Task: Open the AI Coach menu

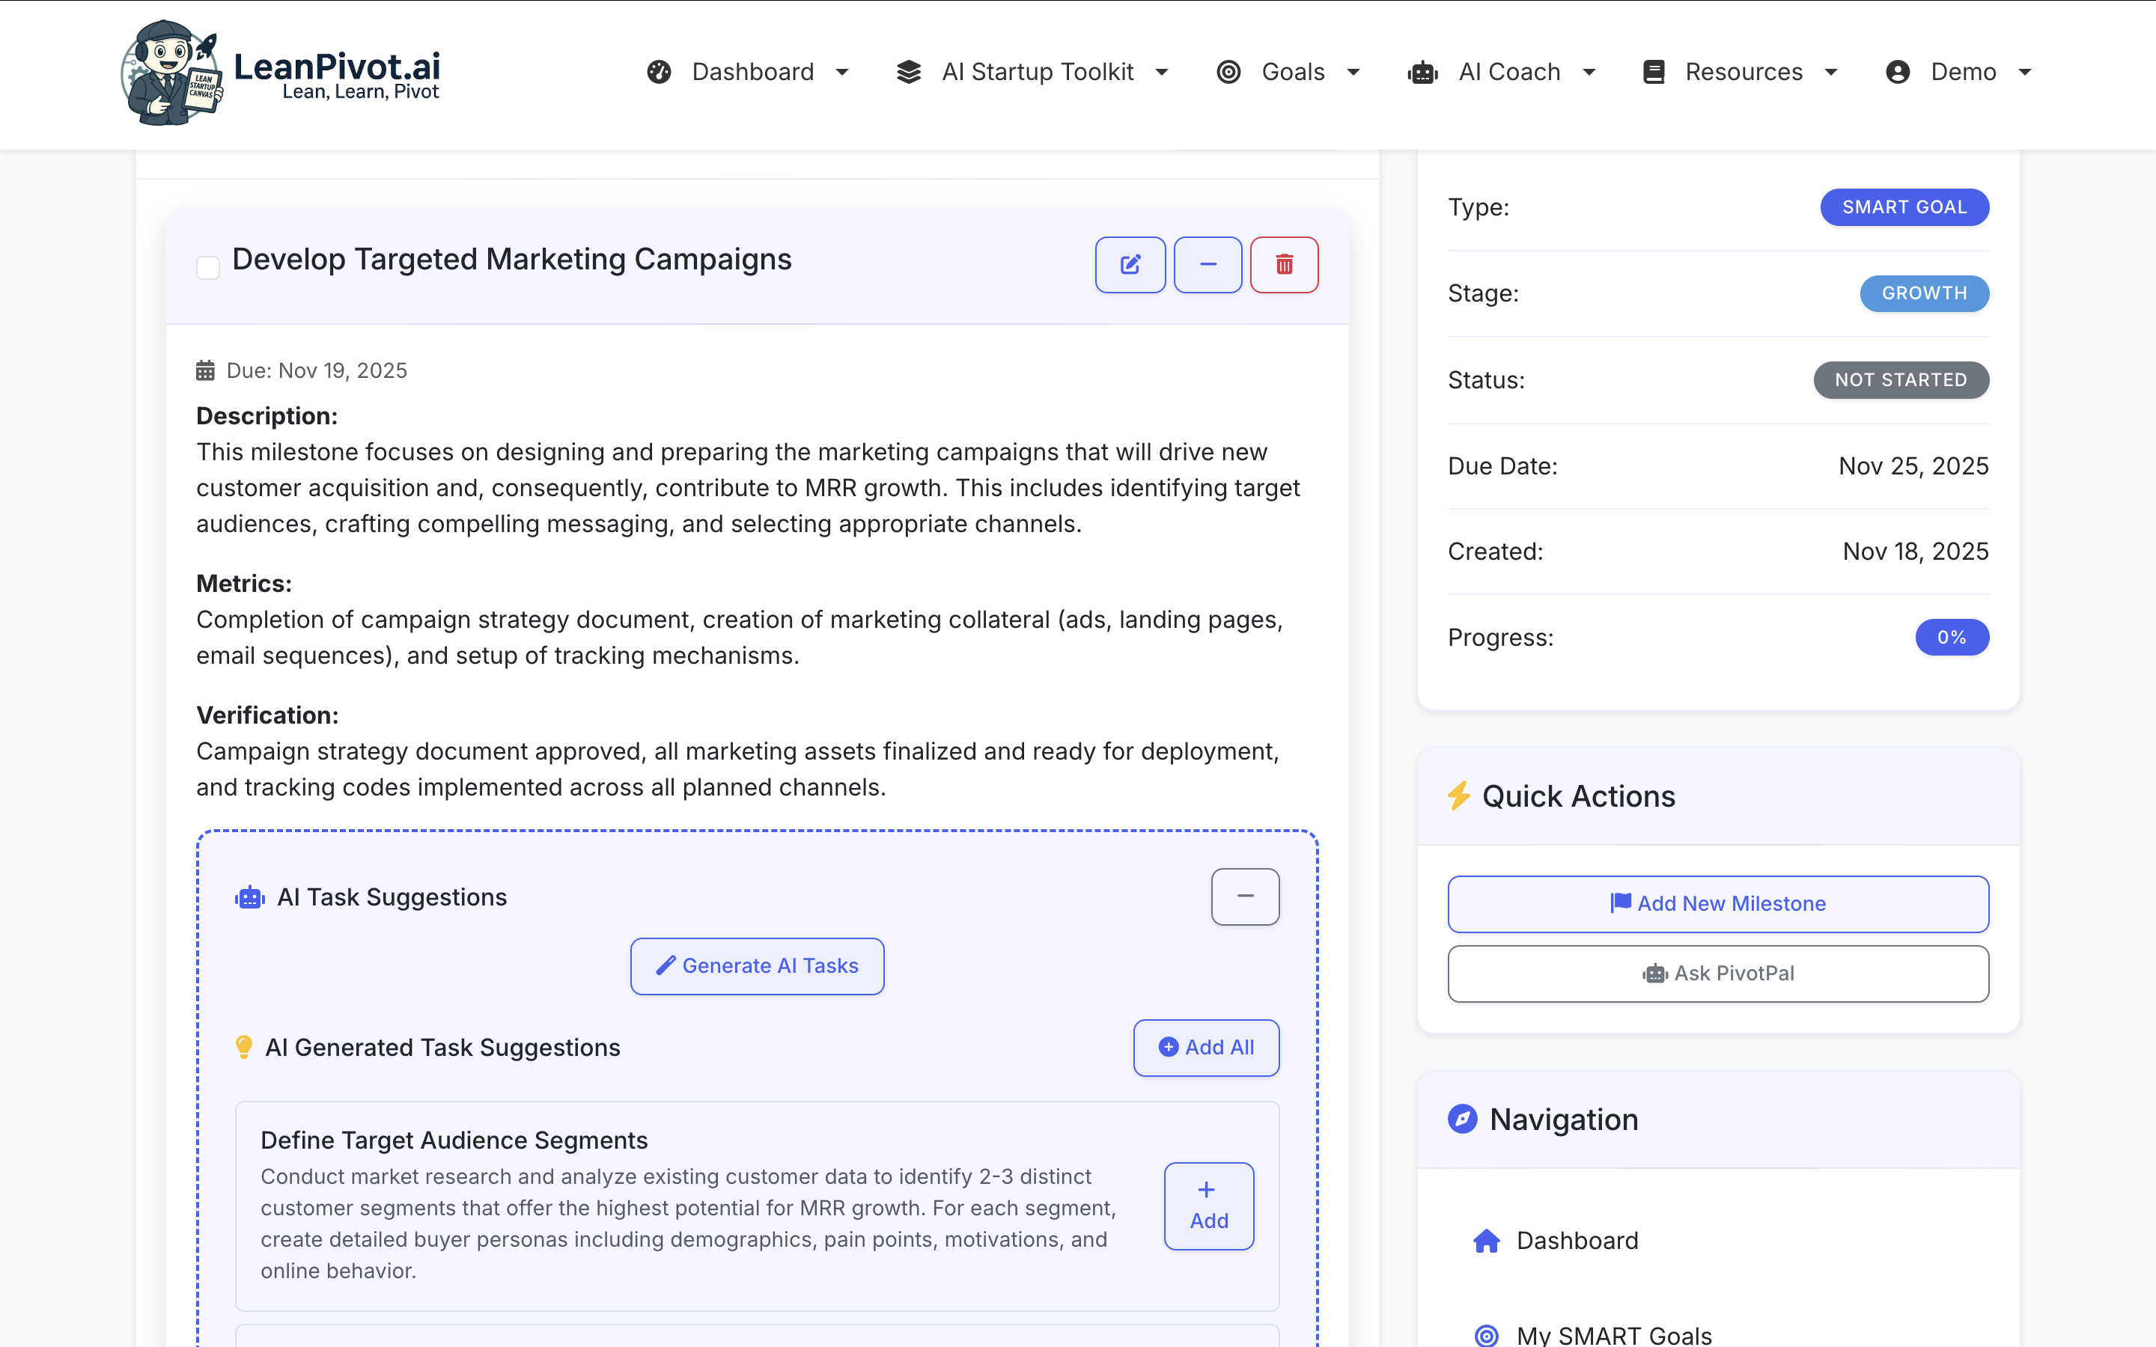Action: tap(1509, 71)
